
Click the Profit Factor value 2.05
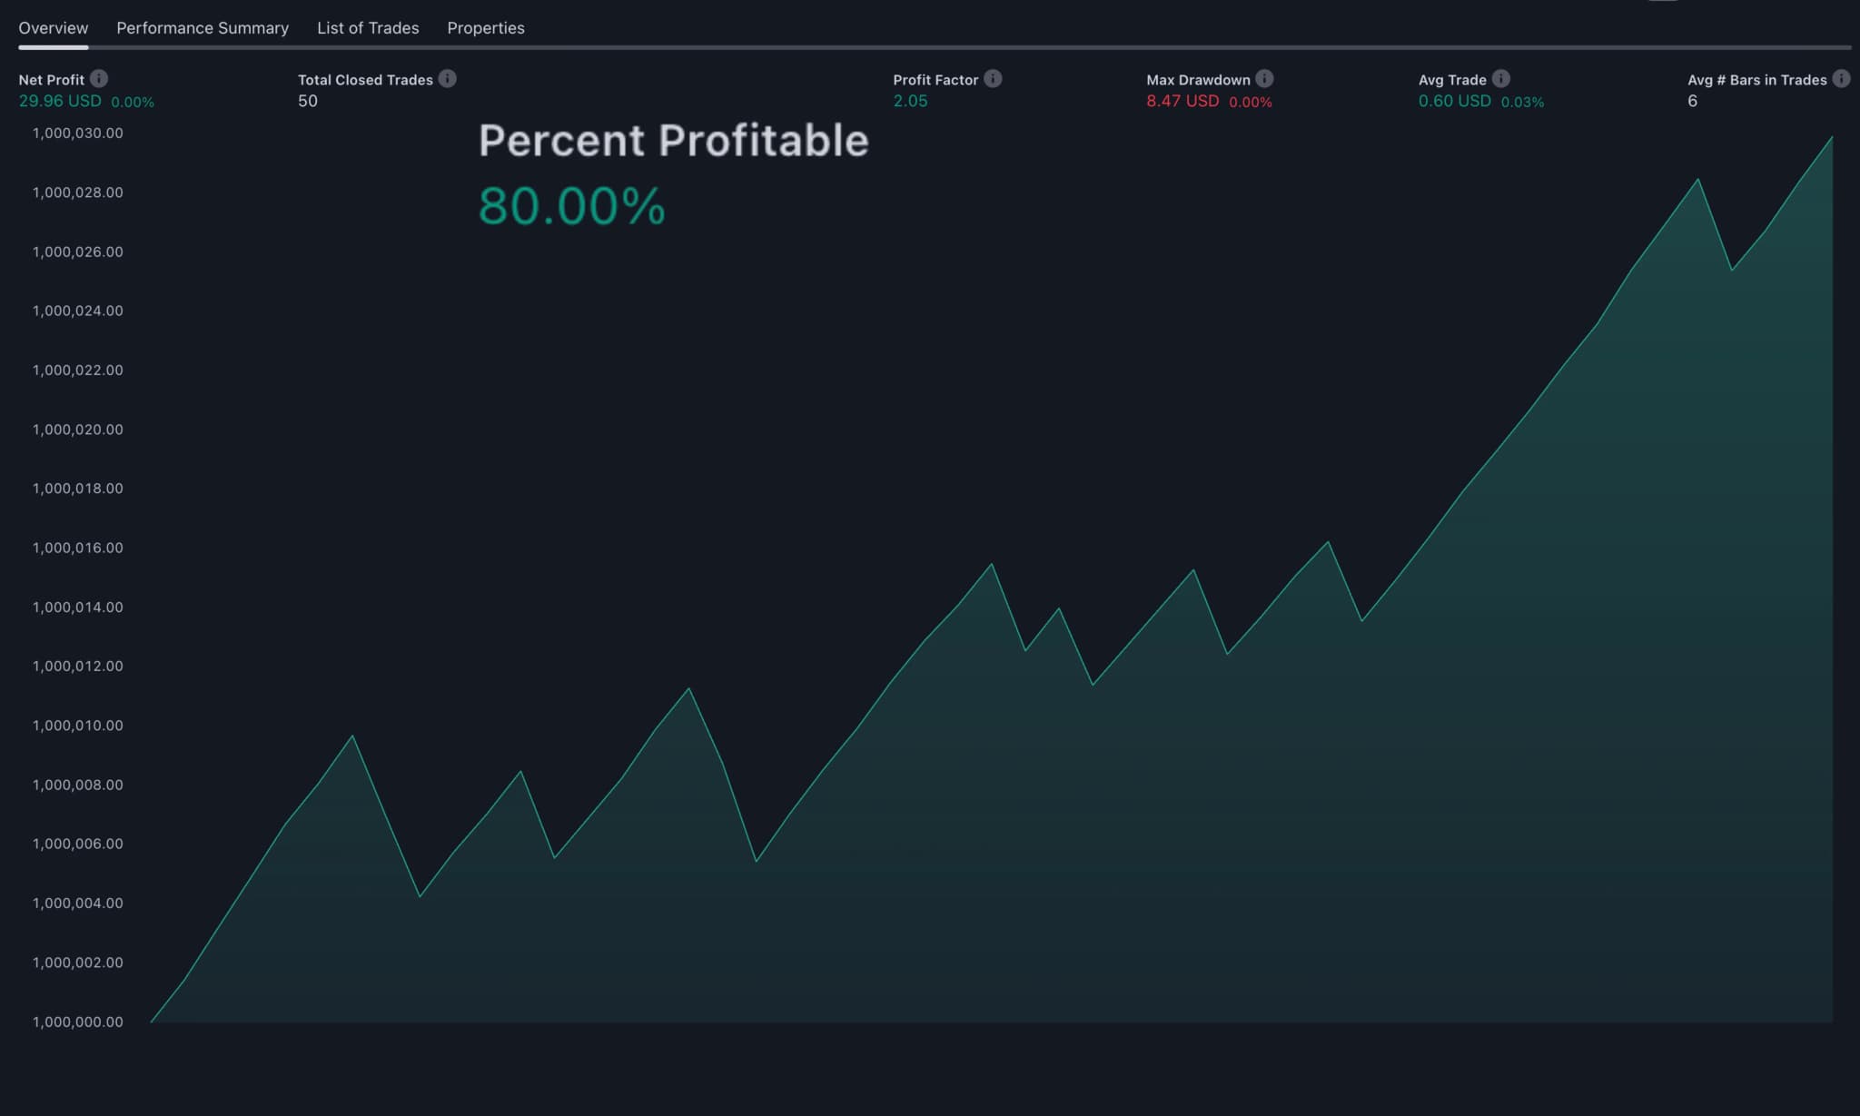[x=910, y=101]
